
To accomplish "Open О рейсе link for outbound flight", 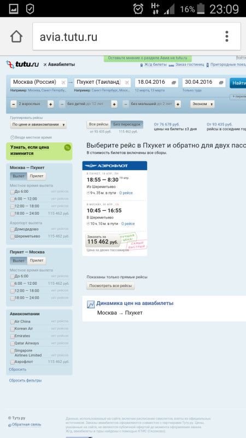I will pos(126,193).
